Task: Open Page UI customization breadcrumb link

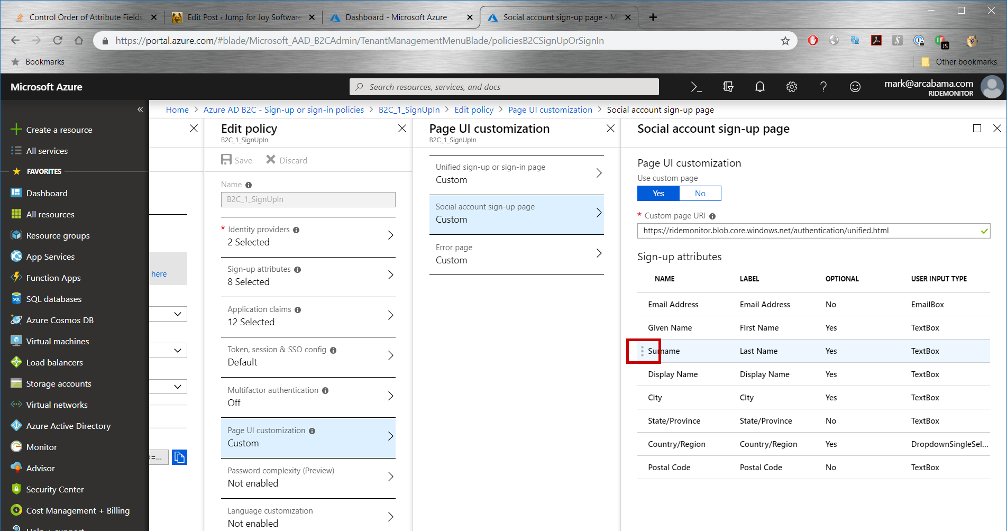Action: tap(550, 109)
